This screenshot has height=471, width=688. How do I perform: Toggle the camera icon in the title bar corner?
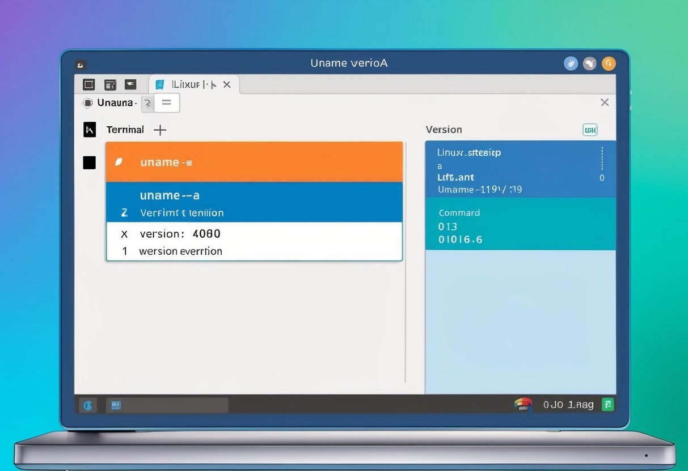(81, 65)
